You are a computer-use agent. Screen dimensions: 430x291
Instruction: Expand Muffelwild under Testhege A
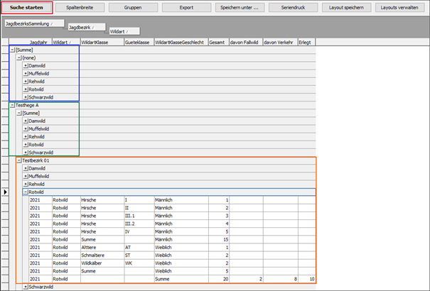(26, 129)
